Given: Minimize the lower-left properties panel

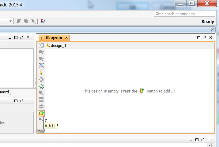Looking at the screenshot, I should tap(10, 101).
